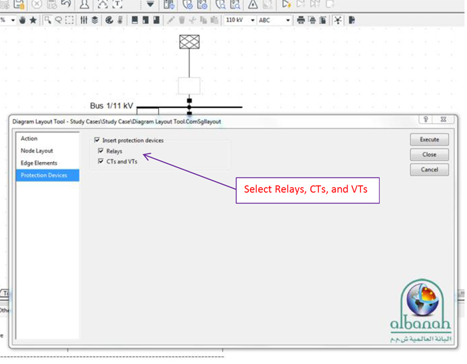Open the 110 kV voltage dropdown

pyautogui.click(x=252, y=20)
